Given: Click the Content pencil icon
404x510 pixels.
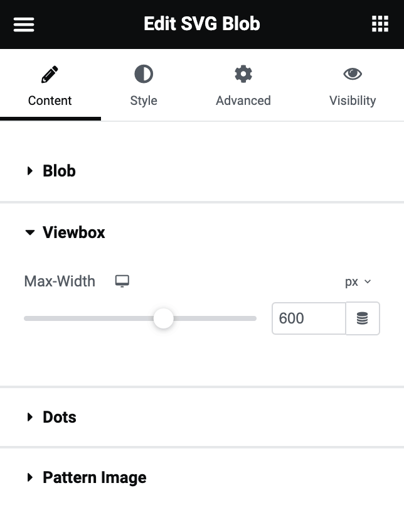Looking at the screenshot, I should tap(50, 74).
